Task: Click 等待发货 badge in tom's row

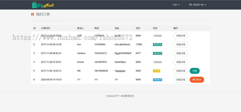Action: 157,45
